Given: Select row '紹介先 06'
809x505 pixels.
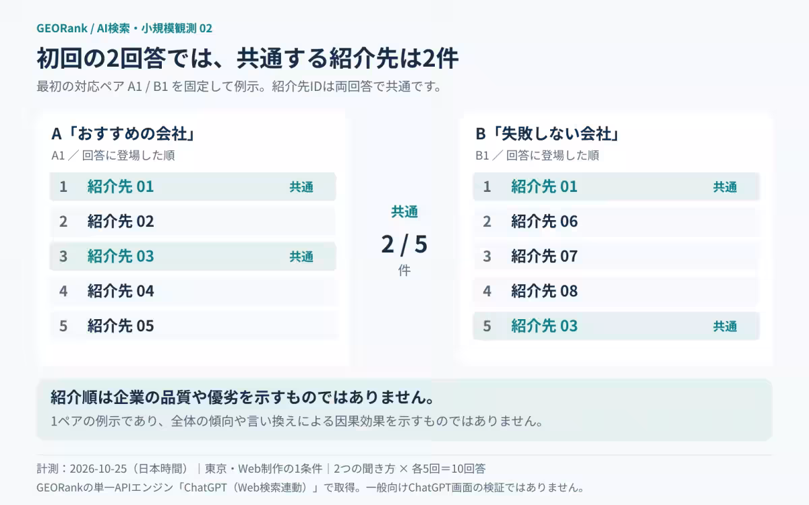Looking at the screenshot, I should (616, 222).
